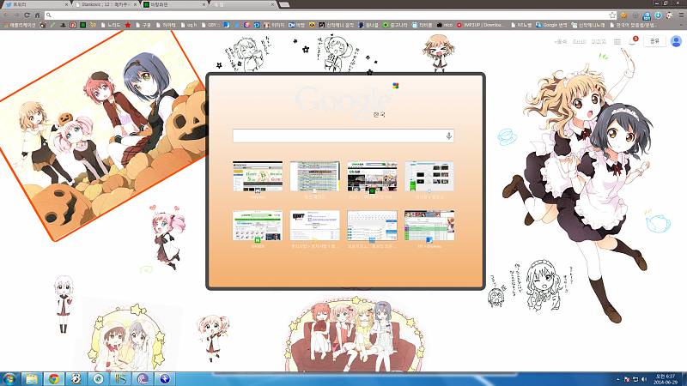
Task: Click the reload page icon
Action: [x=27, y=15]
